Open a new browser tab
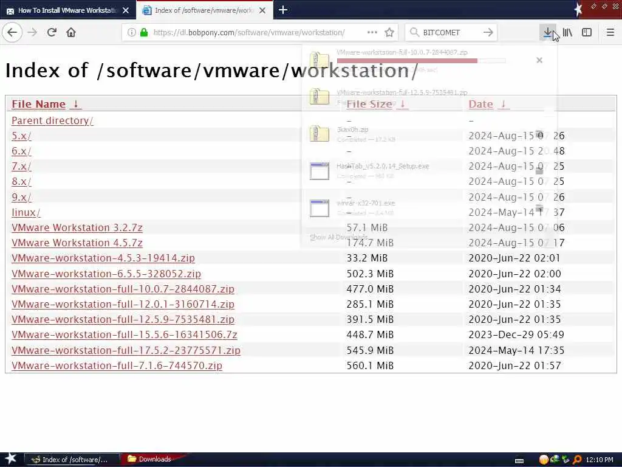 (x=283, y=10)
